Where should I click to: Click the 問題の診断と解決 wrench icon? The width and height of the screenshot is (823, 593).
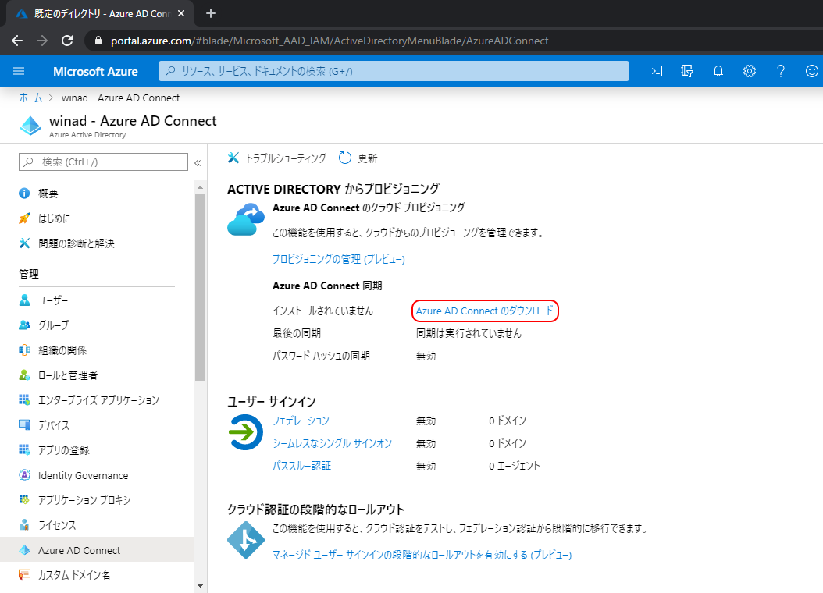point(24,243)
